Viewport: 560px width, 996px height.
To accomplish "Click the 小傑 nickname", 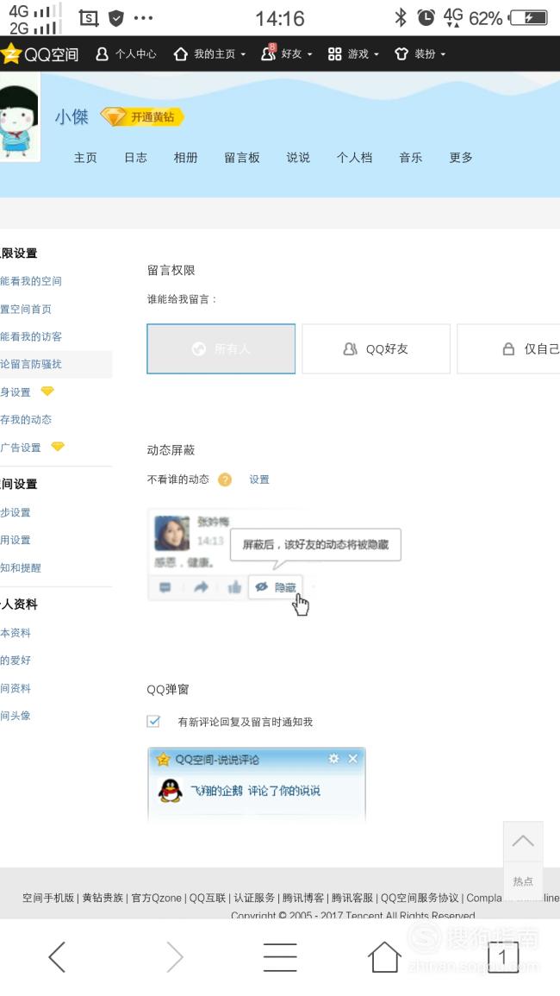I will (x=72, y=117).
